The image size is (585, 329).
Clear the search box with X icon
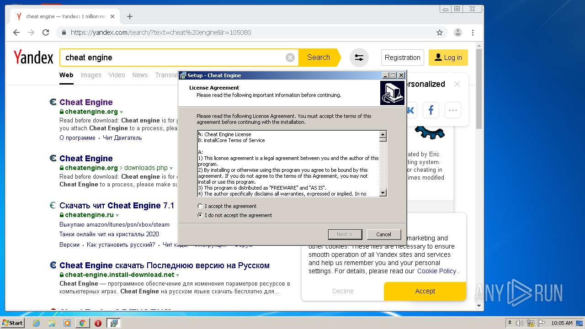coord(290,58)
